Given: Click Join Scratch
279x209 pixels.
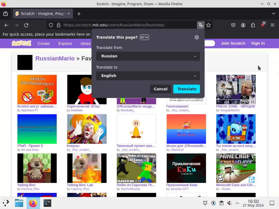Looking at the screenshot, I should coord(233,43).
